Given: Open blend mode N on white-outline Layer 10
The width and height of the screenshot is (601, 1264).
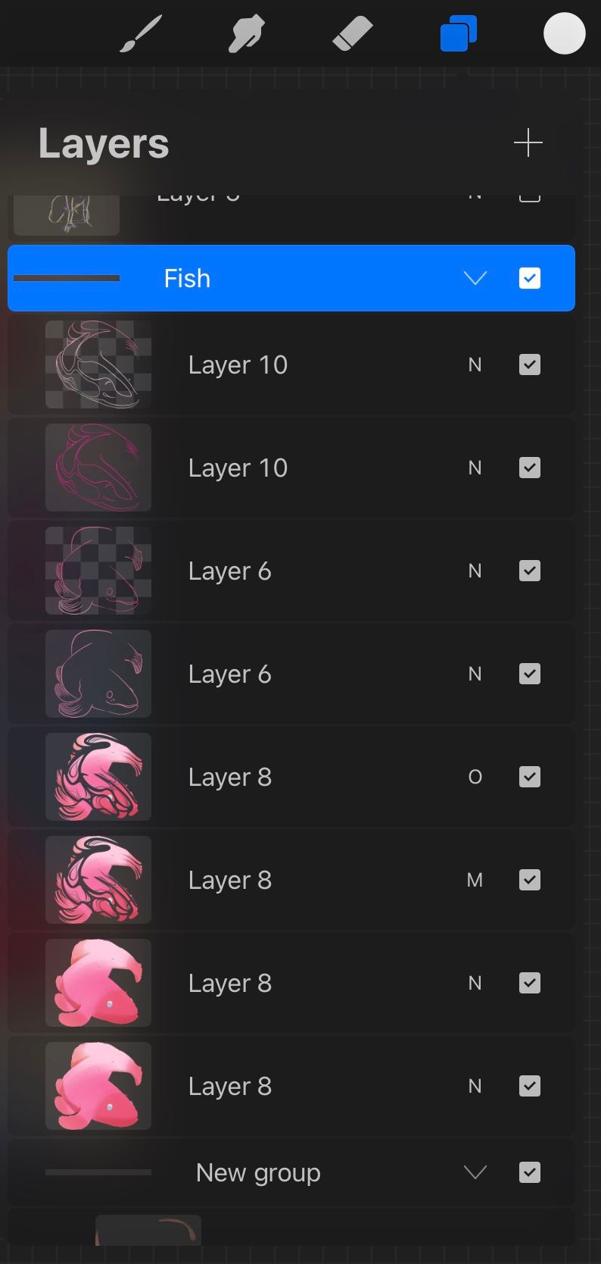Looking at the screenshot, I should click(x=475, y=364).
